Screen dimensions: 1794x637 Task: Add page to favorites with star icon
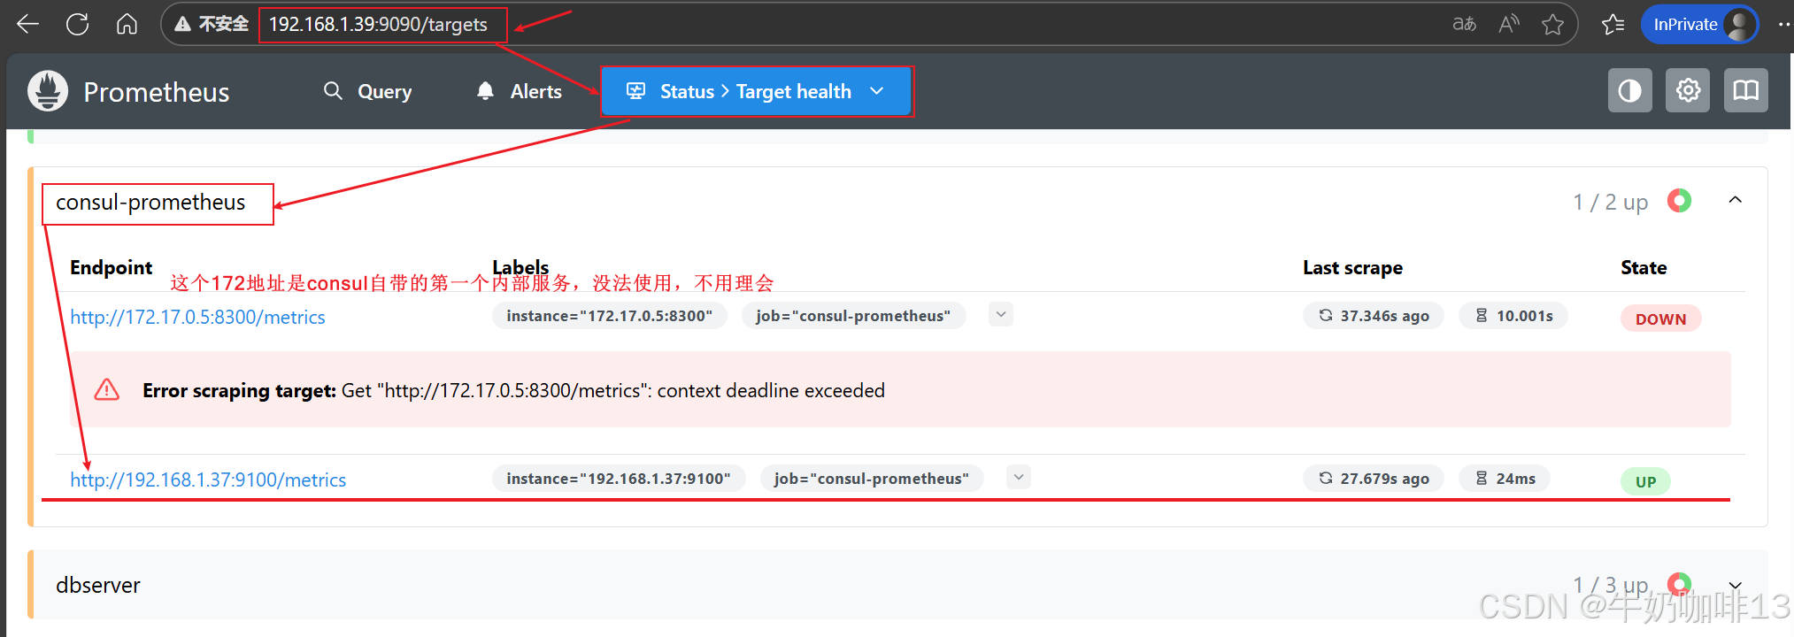[x=1552, y=25]
